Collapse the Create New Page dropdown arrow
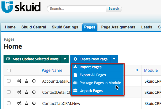The width and height of the screenshot is (161, 109). 114,59
